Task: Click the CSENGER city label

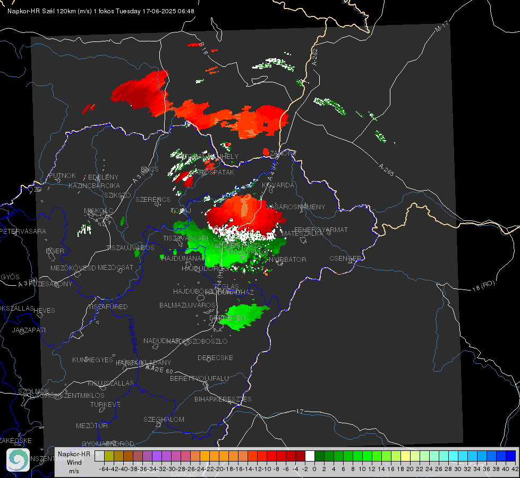Action: (x=345, y=259)
